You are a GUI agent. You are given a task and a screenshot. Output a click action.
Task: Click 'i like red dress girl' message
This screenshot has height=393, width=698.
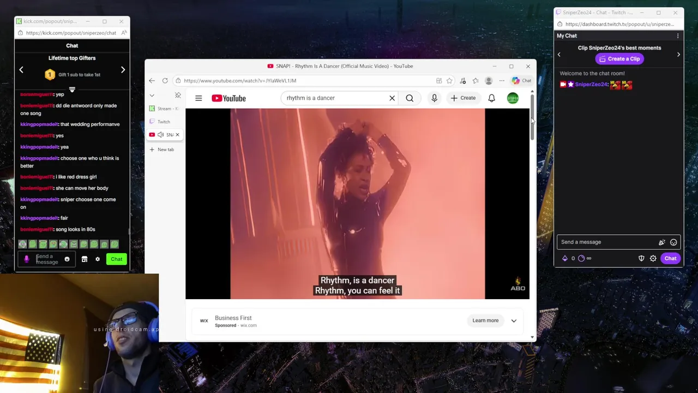click(76, 177)
